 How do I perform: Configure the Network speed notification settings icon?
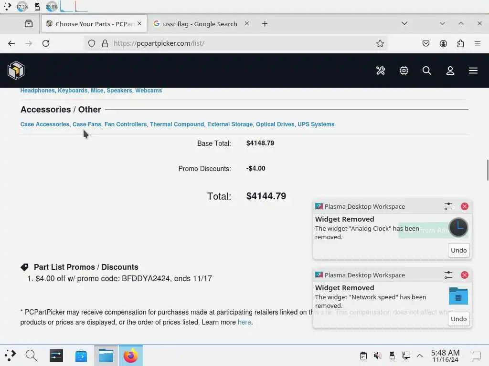coord(448,275)
